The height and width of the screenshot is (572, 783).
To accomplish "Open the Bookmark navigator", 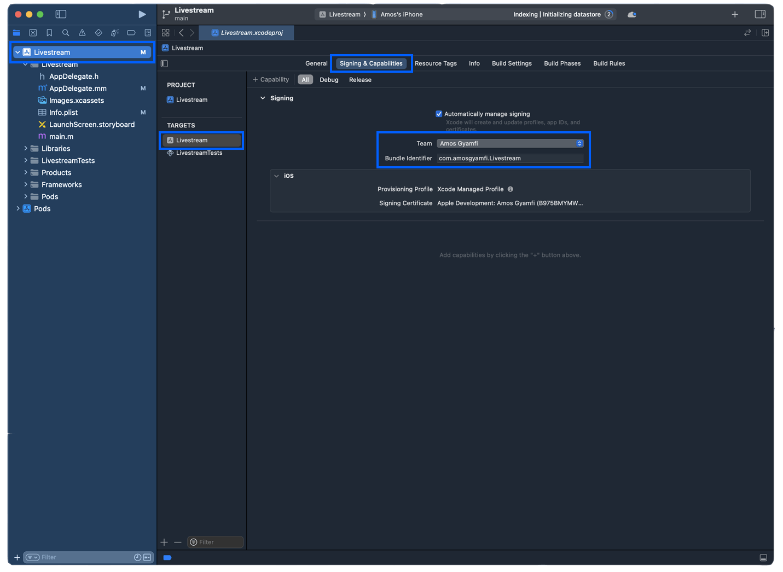I will 49,33.
